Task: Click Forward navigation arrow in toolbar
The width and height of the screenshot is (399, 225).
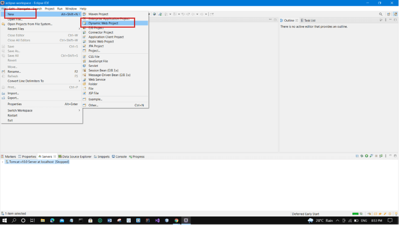Action: [202, 14]
